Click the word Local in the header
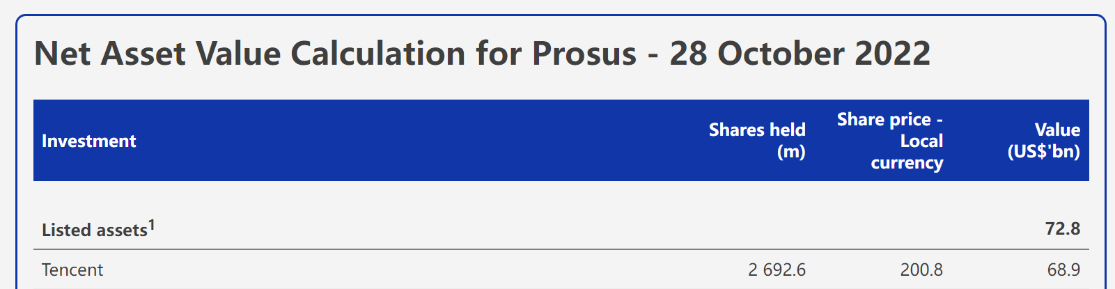Image resolution: width=1115 pixels, height=289 pixels. pyautogui.click(x=921, y=141)
